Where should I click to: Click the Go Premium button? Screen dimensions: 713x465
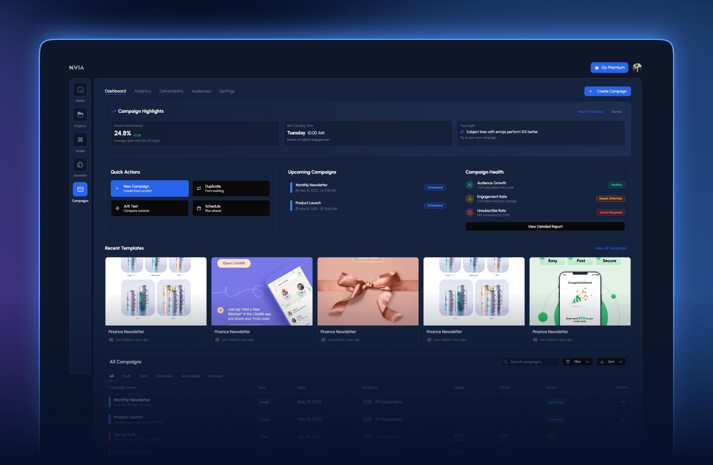(x=609, y=67)
